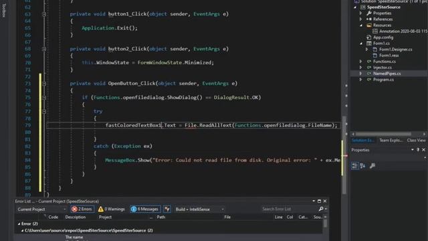
Task: Collapse the try block fold
Action: pyautogui.click(x=44, y=111)
